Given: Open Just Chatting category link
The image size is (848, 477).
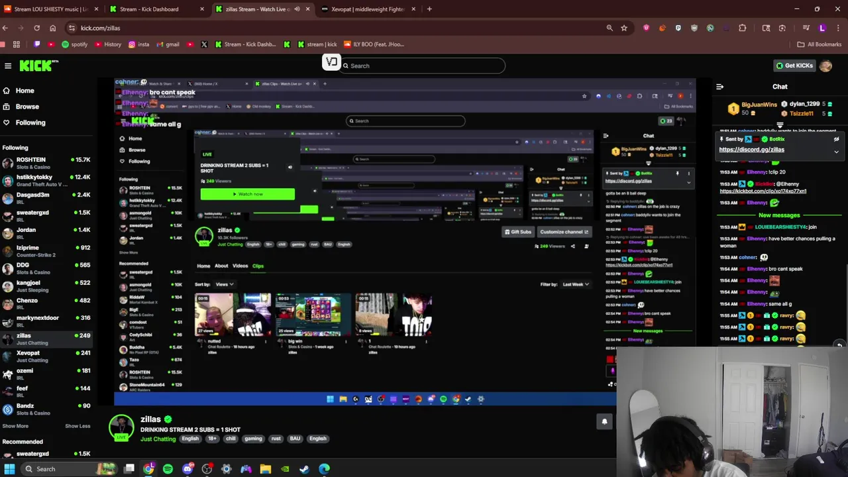Looking at the screenshot, I should point(158,439).
